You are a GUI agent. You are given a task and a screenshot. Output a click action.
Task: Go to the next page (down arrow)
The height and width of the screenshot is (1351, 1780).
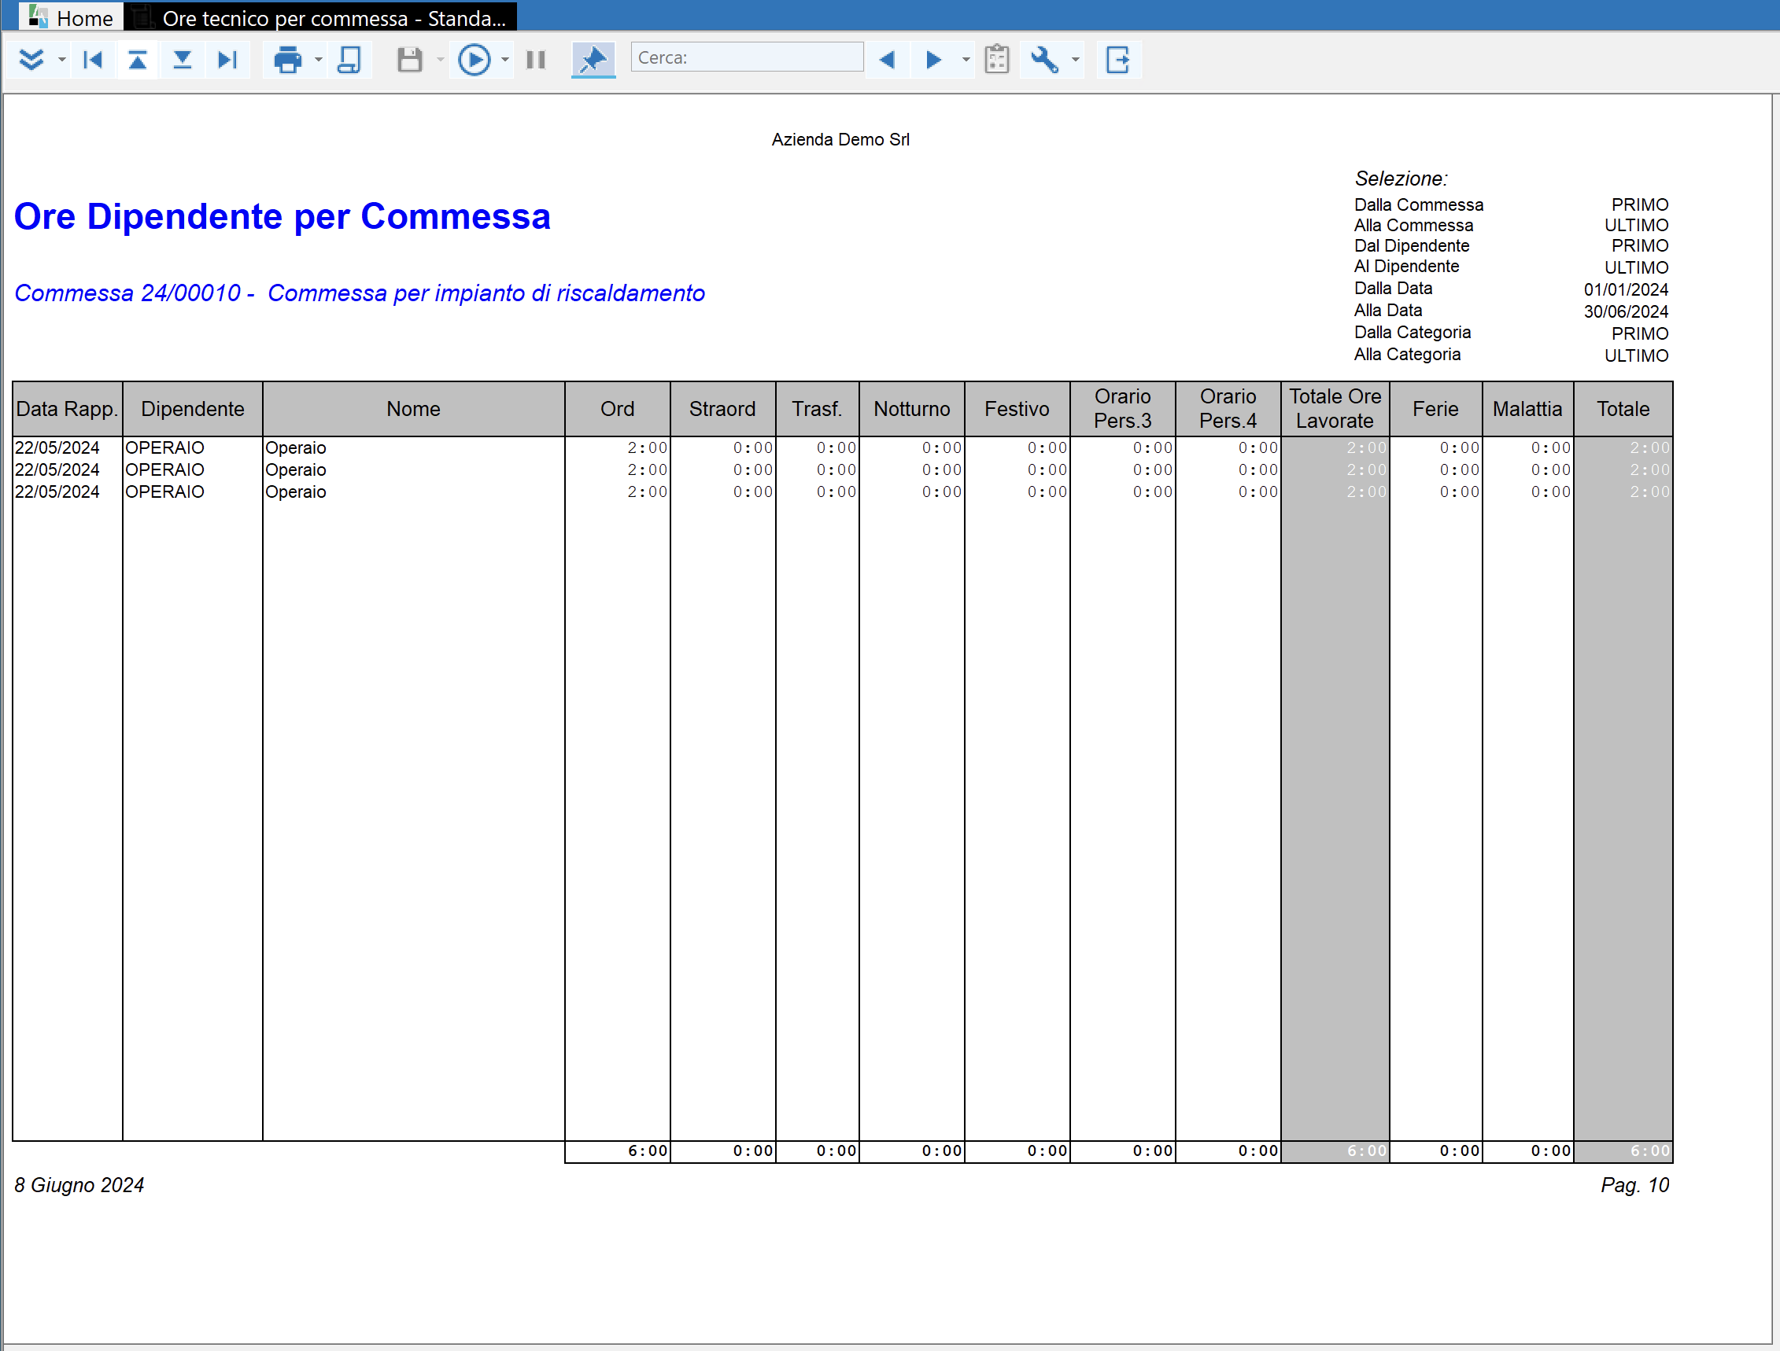pos(183,60)
